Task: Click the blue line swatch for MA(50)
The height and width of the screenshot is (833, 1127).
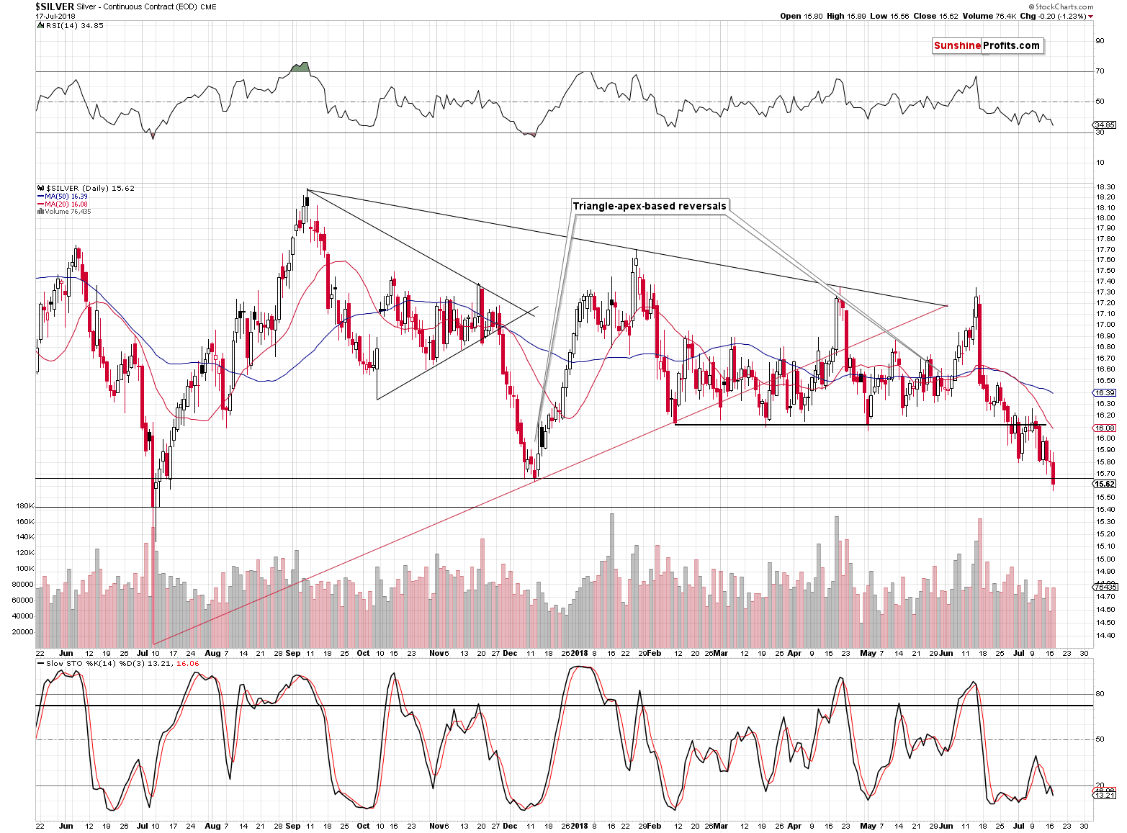Action: pos(40,197)
